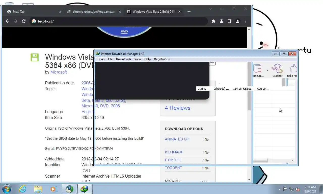Click IDM horizontal scrollbar right arrow
The image size is (323, 194).
292,161
